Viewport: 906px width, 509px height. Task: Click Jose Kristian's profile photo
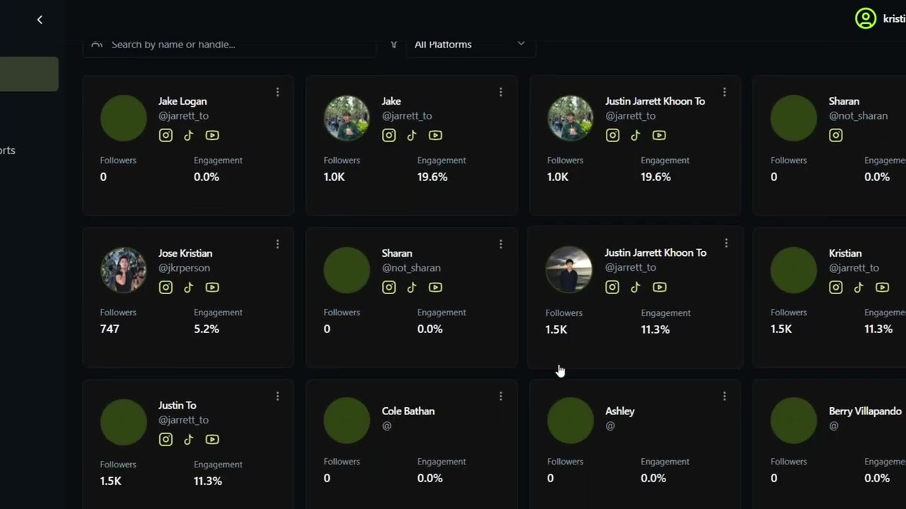123,270
